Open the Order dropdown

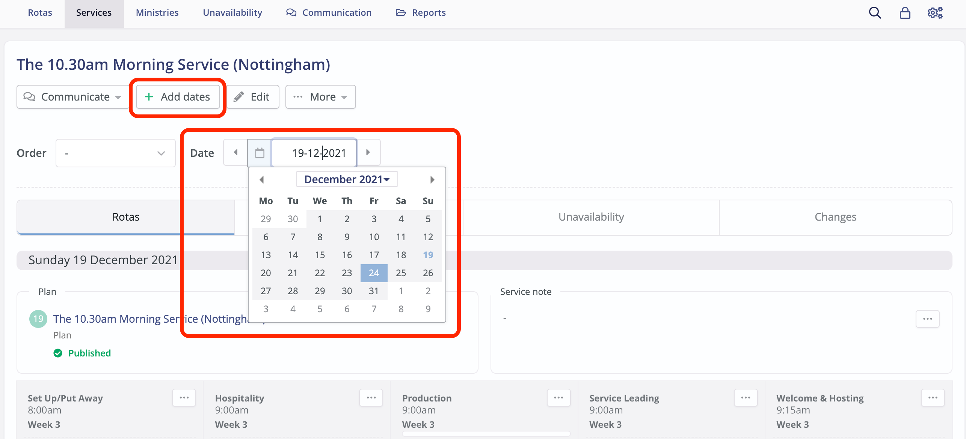click(x=115, y=153)
